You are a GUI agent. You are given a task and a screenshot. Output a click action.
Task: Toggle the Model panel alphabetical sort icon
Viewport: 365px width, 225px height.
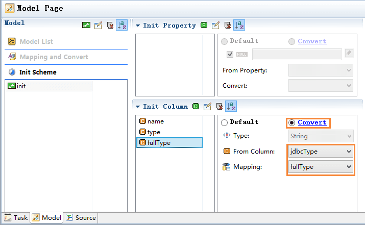(x=121, y=25)
